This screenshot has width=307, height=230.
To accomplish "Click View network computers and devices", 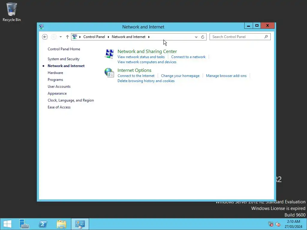I will click(x=147, y=62).
